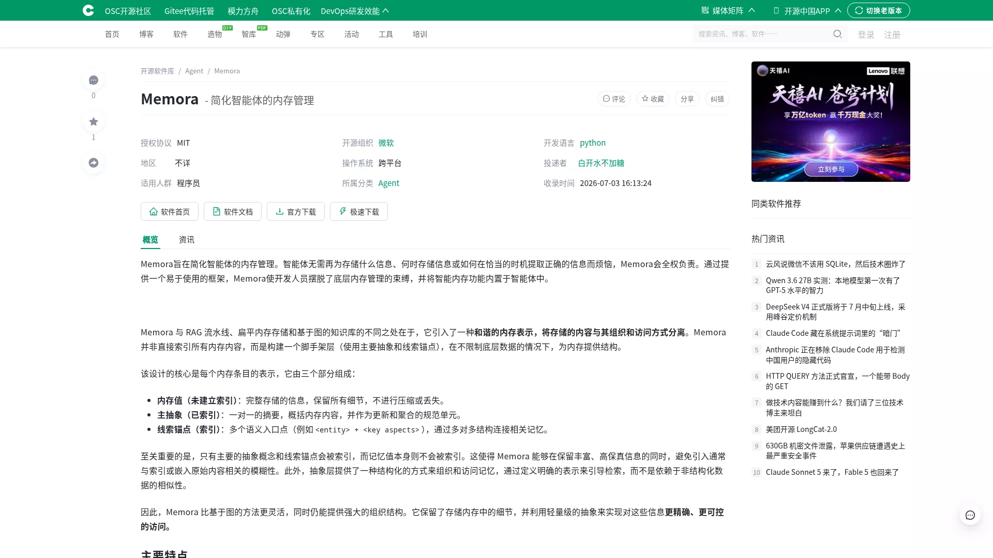Image resolution: width=993 pixels, height=558 pixels.
Task: Click the 收录时间 value 2026-07-03 16:13:24
Action: pyautogui.click(x=615, y=183)
